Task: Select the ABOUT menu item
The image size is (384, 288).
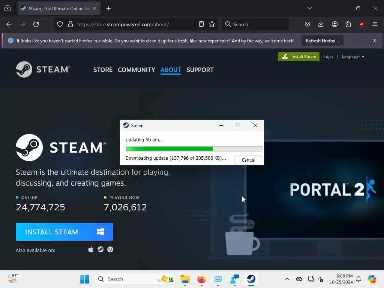Action: (171, 70)
